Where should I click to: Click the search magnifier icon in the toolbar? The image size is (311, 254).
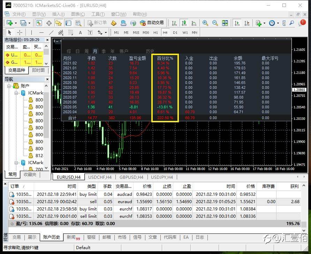pyautogui.click(x=291, y=23)
